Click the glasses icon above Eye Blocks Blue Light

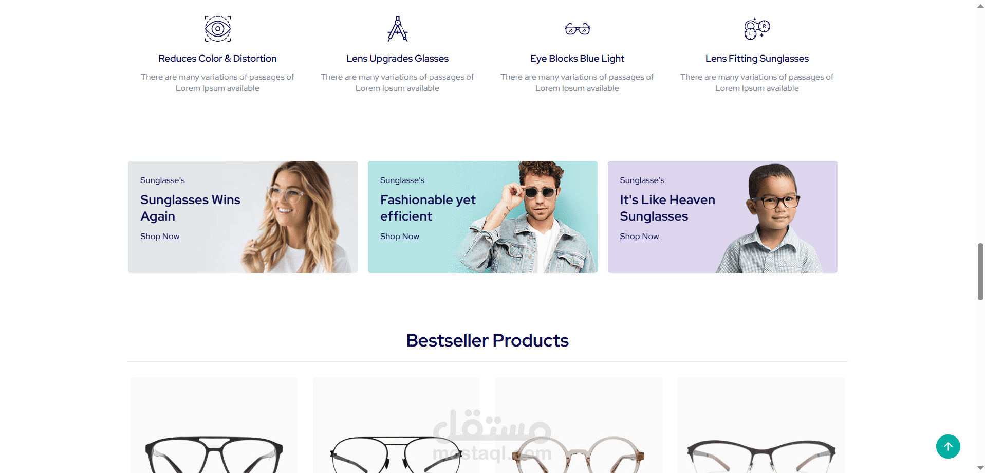(577, 29)
